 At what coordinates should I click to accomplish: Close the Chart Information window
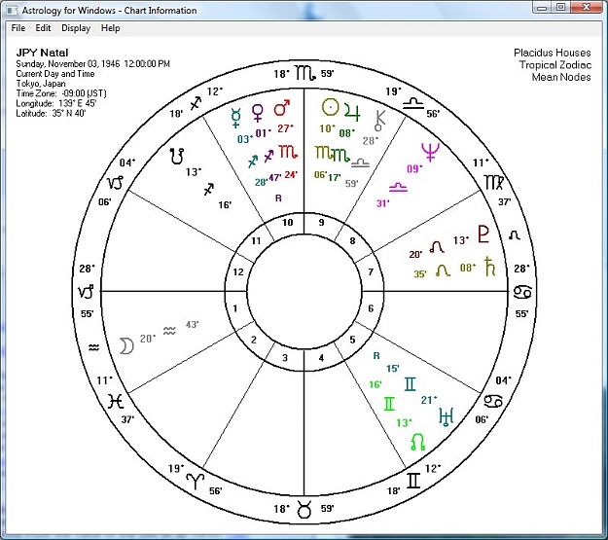586,7
